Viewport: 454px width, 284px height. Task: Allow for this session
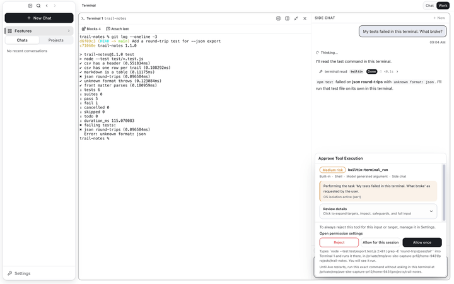click(380, 242)
